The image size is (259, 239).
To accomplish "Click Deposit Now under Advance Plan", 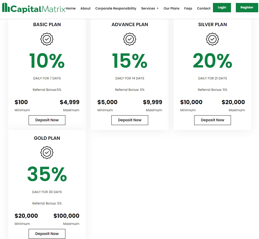I will (130, 120).
